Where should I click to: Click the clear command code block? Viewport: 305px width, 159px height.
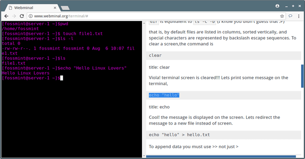coord(224,56)
